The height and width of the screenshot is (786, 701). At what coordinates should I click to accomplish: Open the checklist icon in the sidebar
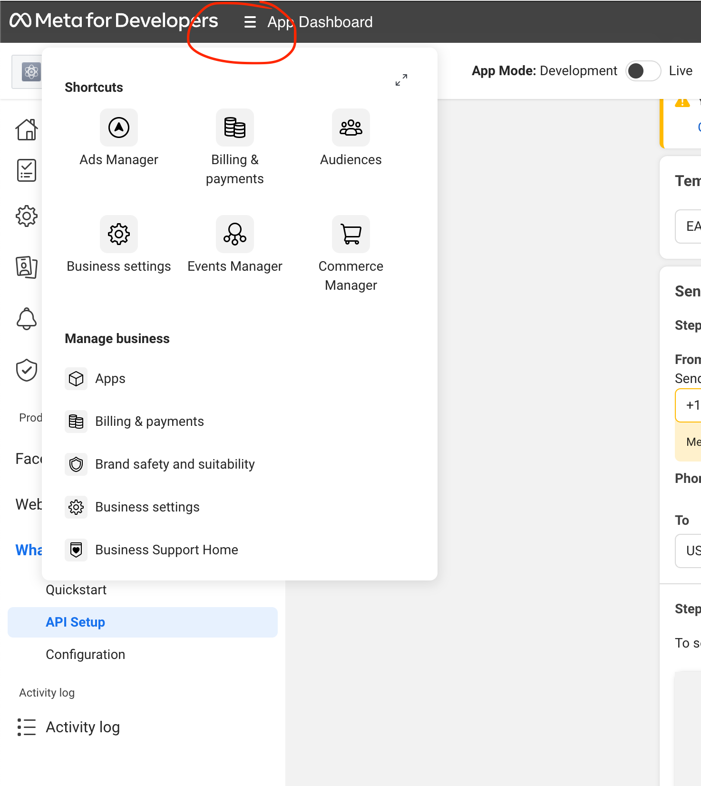[x=27, y=170]
